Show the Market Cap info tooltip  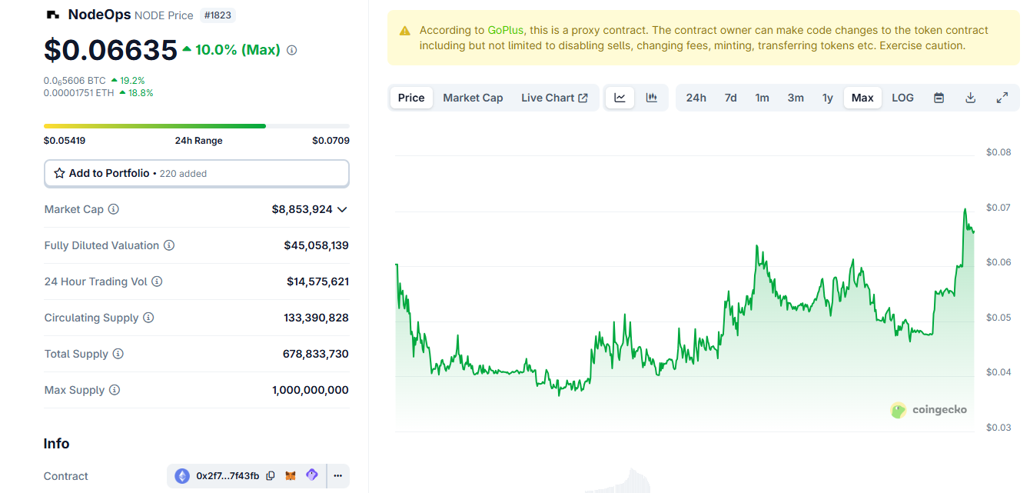tap(114, 209)
